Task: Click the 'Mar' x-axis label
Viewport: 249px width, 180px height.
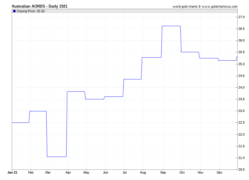Action: pyautogui.click(x=48, y=172)
